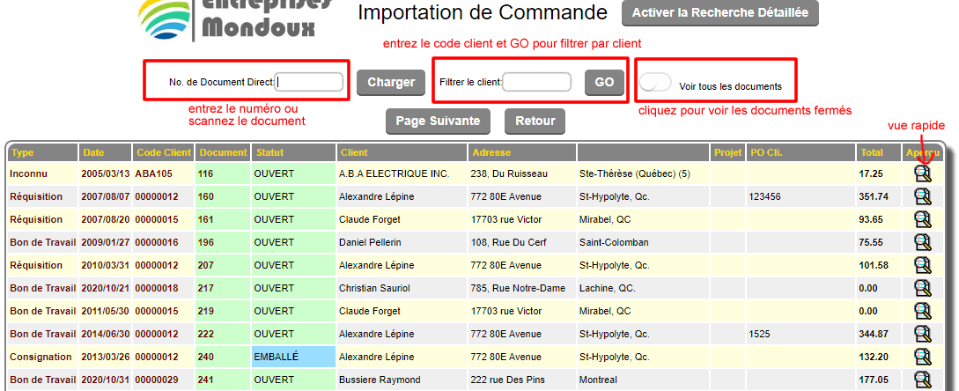Image resolution: width=959 pixels, height=391 pixels.
Task: Click preview icon for document 217
Action: (922, 288)
